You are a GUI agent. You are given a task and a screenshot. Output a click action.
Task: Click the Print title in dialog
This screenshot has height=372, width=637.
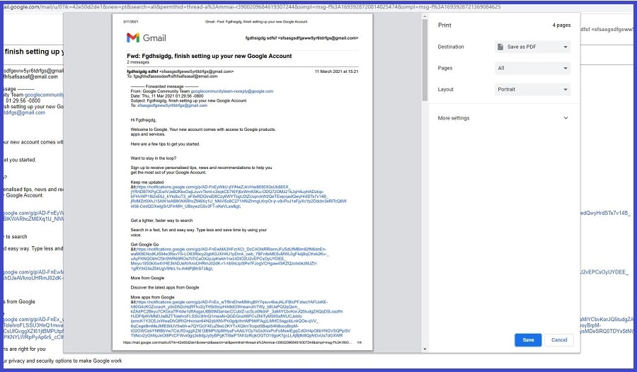444,25
